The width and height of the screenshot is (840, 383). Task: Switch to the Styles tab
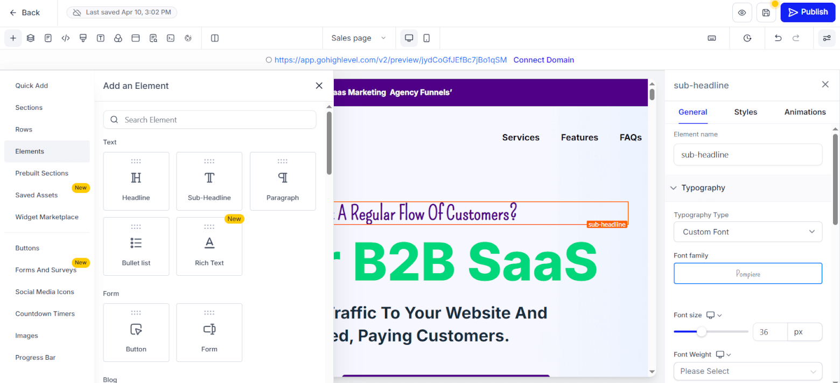point(745,112)
